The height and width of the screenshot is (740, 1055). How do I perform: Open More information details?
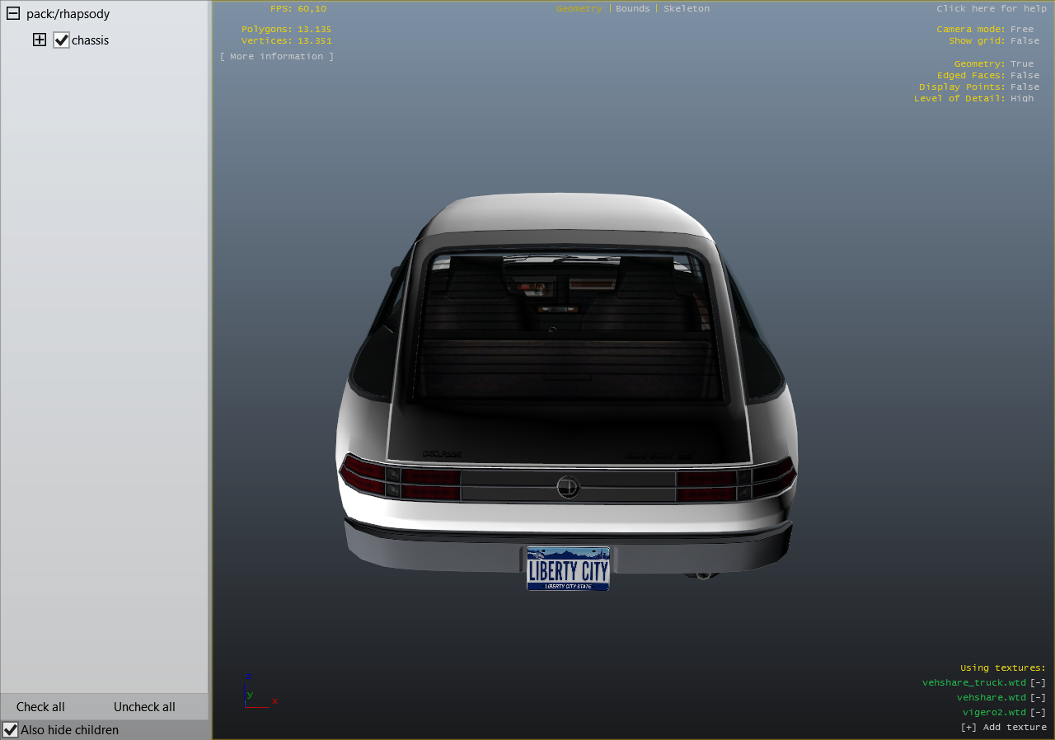tap(277, 56)
